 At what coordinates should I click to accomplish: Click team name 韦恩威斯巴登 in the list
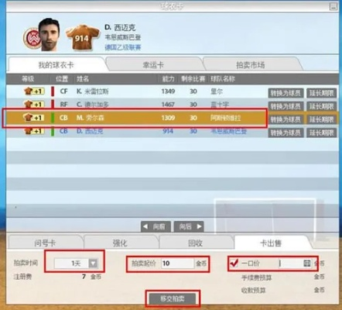point(228,131)
